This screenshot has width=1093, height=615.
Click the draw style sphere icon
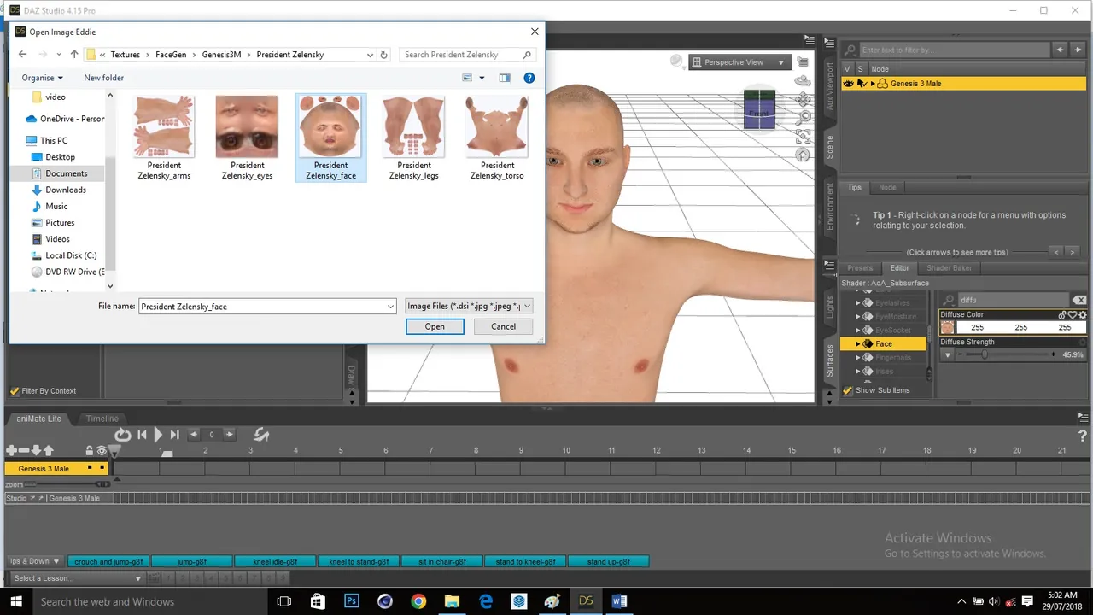point(677,61)
